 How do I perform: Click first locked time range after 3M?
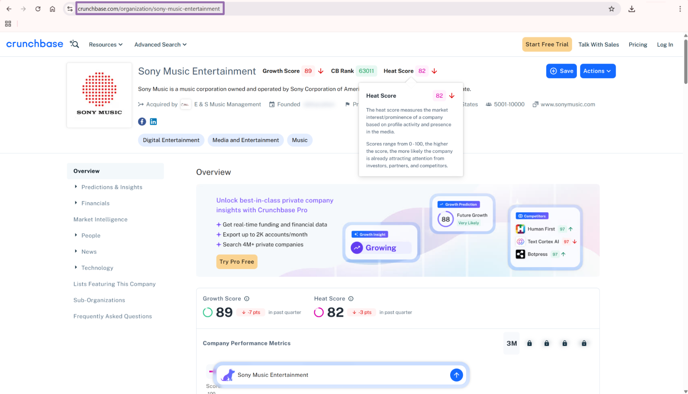click(x=529, y=343)
